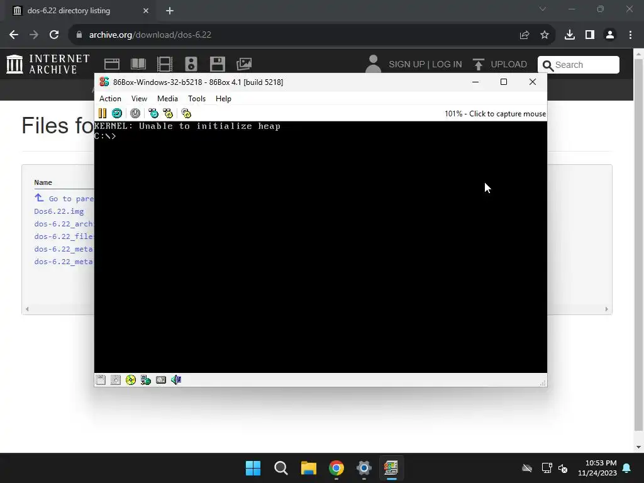
Task: Close the dos-6.22 directory listing tab
Action: pyautogui.click(x=146, y=11)
